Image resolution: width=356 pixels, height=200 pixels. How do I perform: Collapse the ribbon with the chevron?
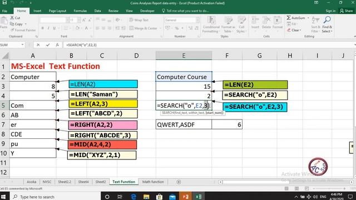pyautogui.click(x=354, y=36)
